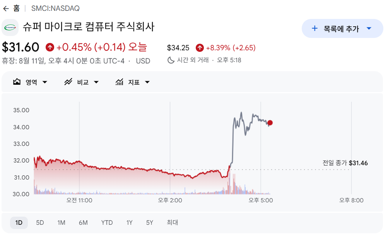
Task: Click the area chart icon beside 영역
Action: (x=17, y=82)
